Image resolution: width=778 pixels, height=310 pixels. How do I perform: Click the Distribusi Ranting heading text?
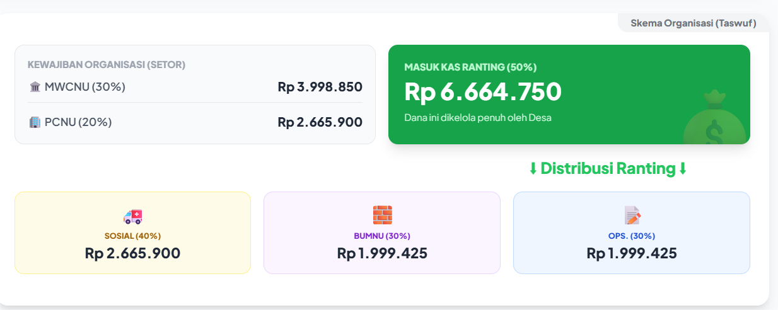[608, 169]
